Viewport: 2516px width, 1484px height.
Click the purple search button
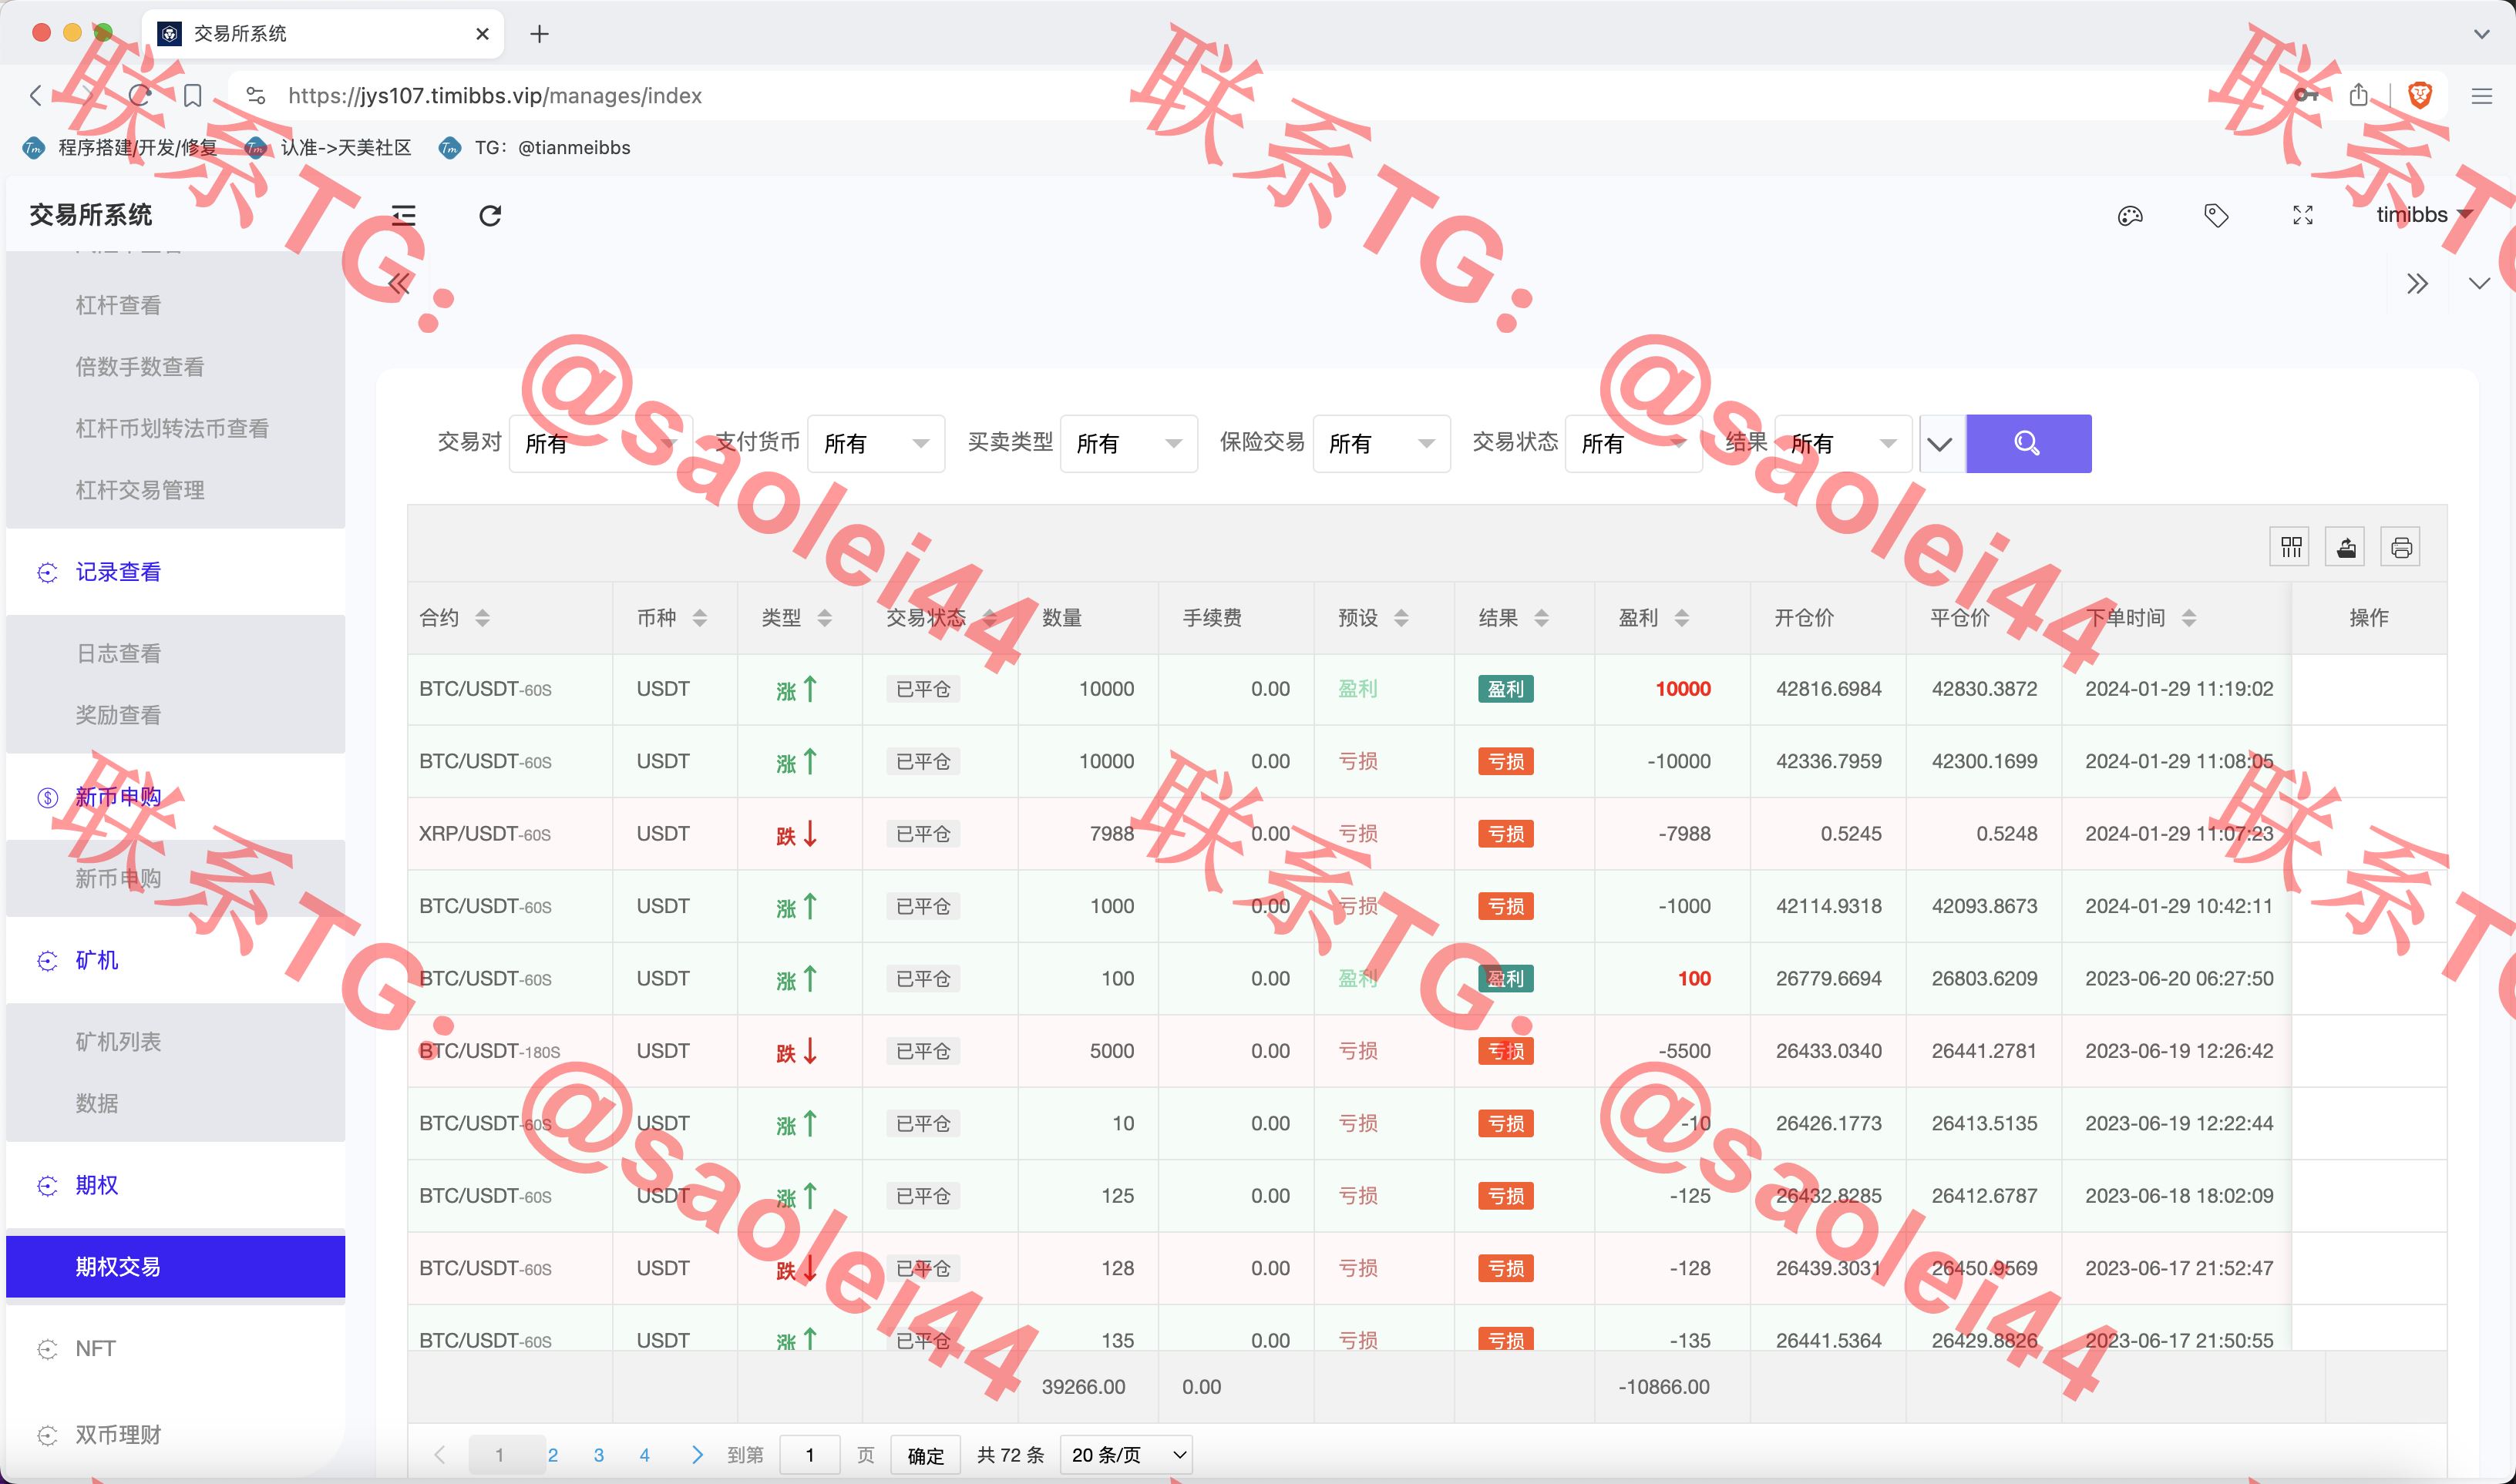2028,443
